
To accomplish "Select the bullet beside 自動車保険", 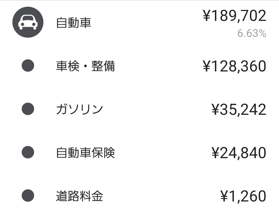I will (x=28, y=152).
